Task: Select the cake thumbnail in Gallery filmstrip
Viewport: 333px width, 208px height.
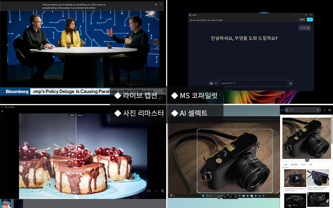Action: (x=6, y=204)
